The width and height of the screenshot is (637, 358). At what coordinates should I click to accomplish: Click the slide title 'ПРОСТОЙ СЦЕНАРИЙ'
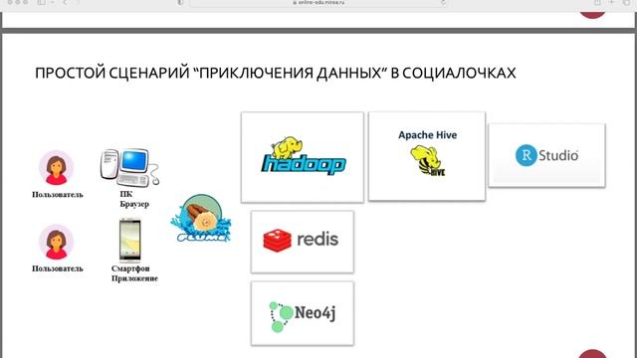[x=112, y=73]
